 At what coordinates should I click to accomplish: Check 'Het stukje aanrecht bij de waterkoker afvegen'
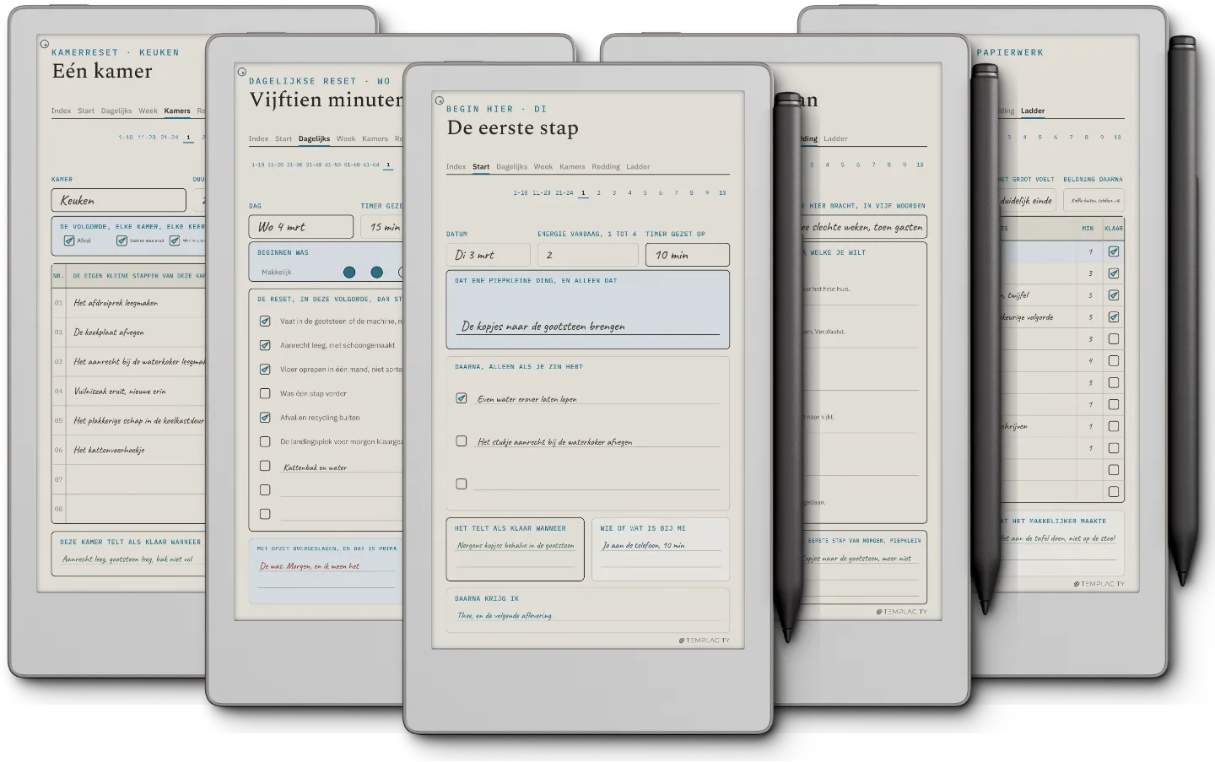click(462, 440)
